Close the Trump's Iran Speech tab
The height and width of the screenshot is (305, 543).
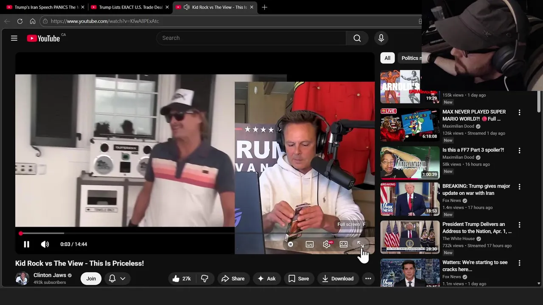tap(83, 7)
